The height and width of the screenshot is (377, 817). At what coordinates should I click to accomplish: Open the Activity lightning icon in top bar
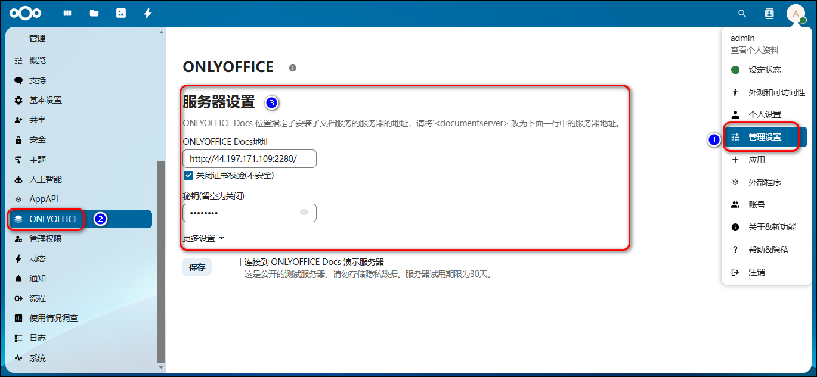pos(148,13)
